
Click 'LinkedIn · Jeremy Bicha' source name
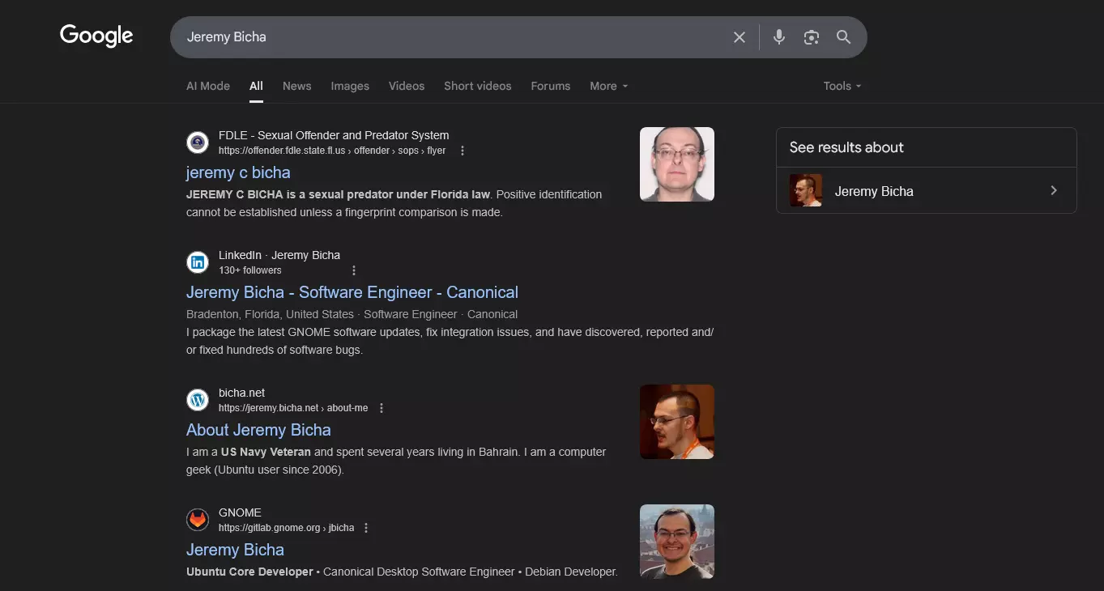[x=279, y=255]
